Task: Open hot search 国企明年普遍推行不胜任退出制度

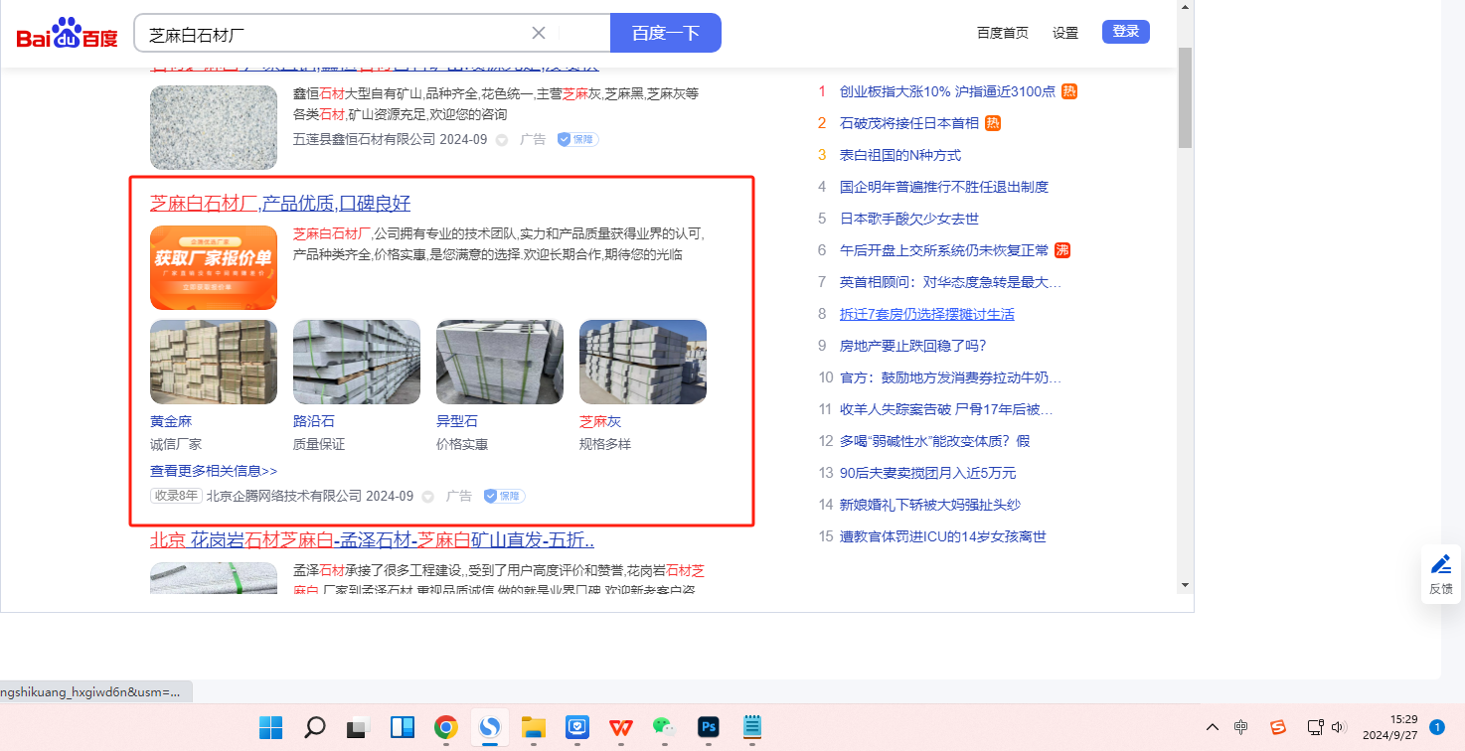Action: click(944, 187)
